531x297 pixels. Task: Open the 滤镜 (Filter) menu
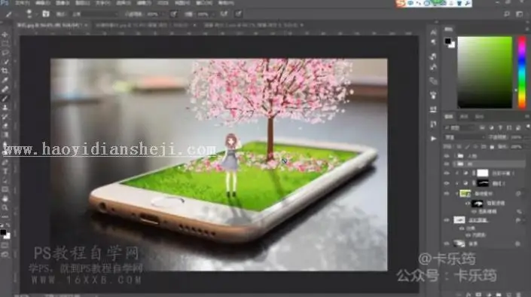[x=144, y=3]
